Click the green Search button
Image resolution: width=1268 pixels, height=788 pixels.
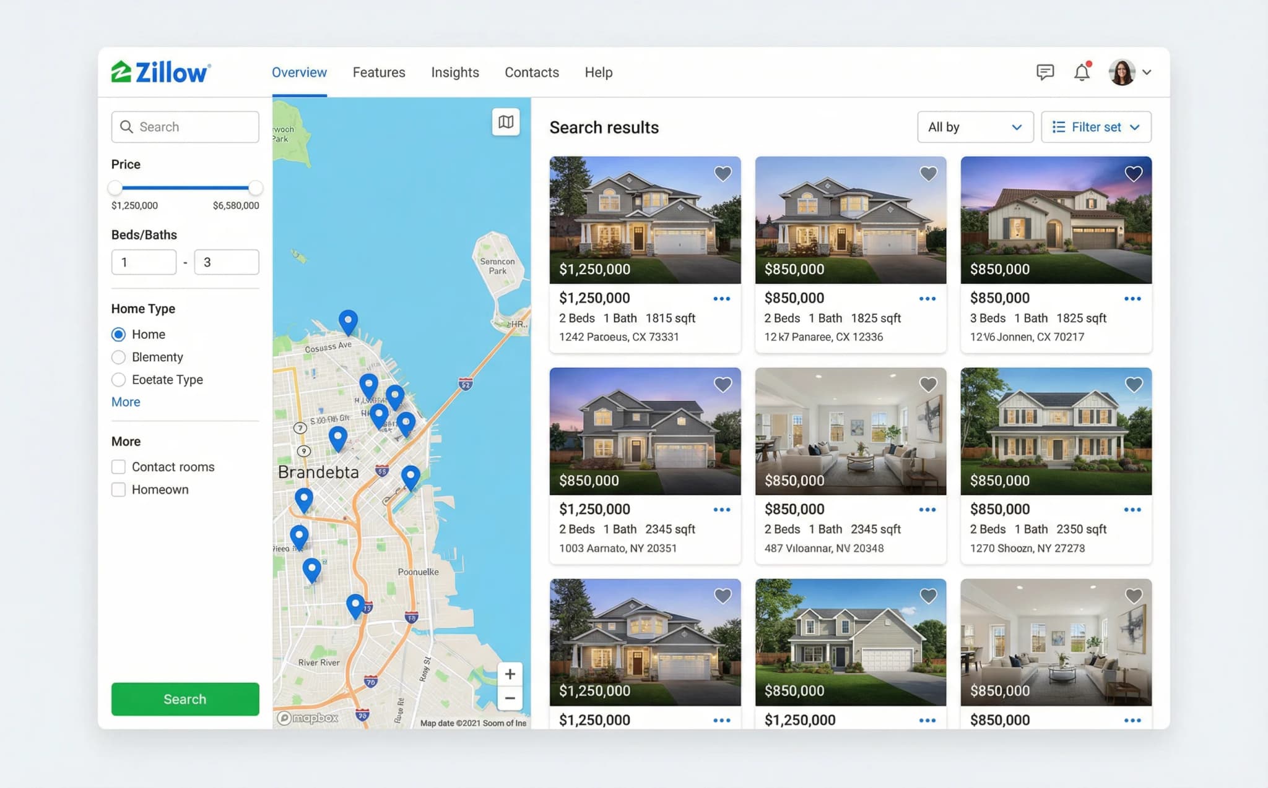point(185,699)
